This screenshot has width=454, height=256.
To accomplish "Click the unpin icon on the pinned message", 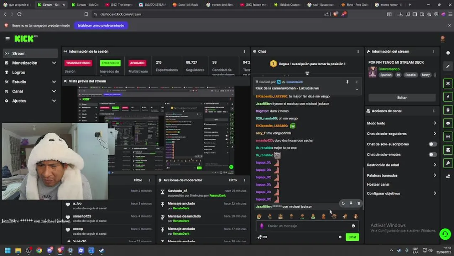I will point(347,82).
